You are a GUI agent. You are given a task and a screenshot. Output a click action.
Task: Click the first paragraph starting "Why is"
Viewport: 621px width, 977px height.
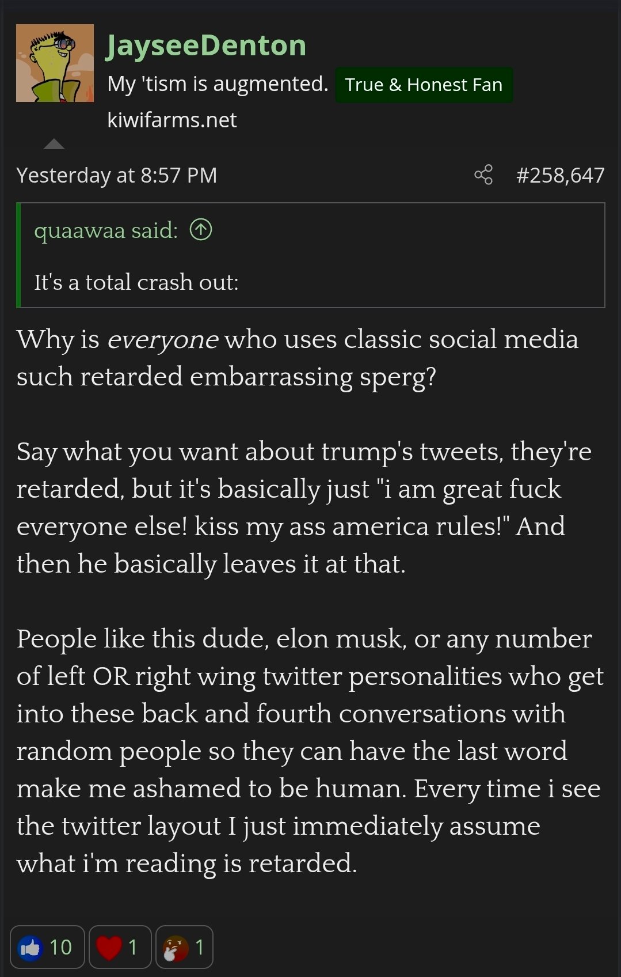click(297, 358)
